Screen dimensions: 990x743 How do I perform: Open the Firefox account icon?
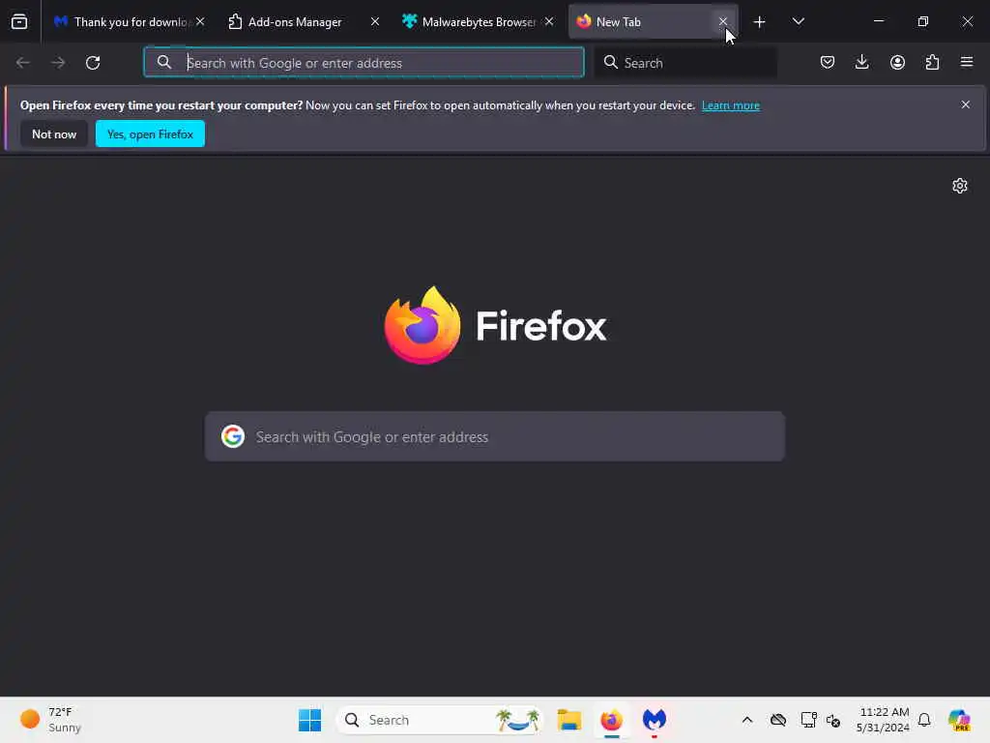point(897,62)
